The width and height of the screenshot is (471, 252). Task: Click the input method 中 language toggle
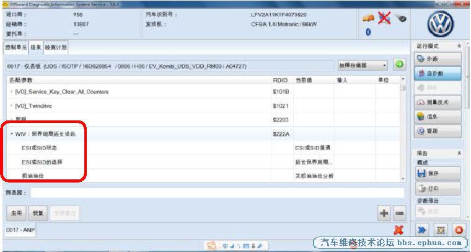[226, 246]
